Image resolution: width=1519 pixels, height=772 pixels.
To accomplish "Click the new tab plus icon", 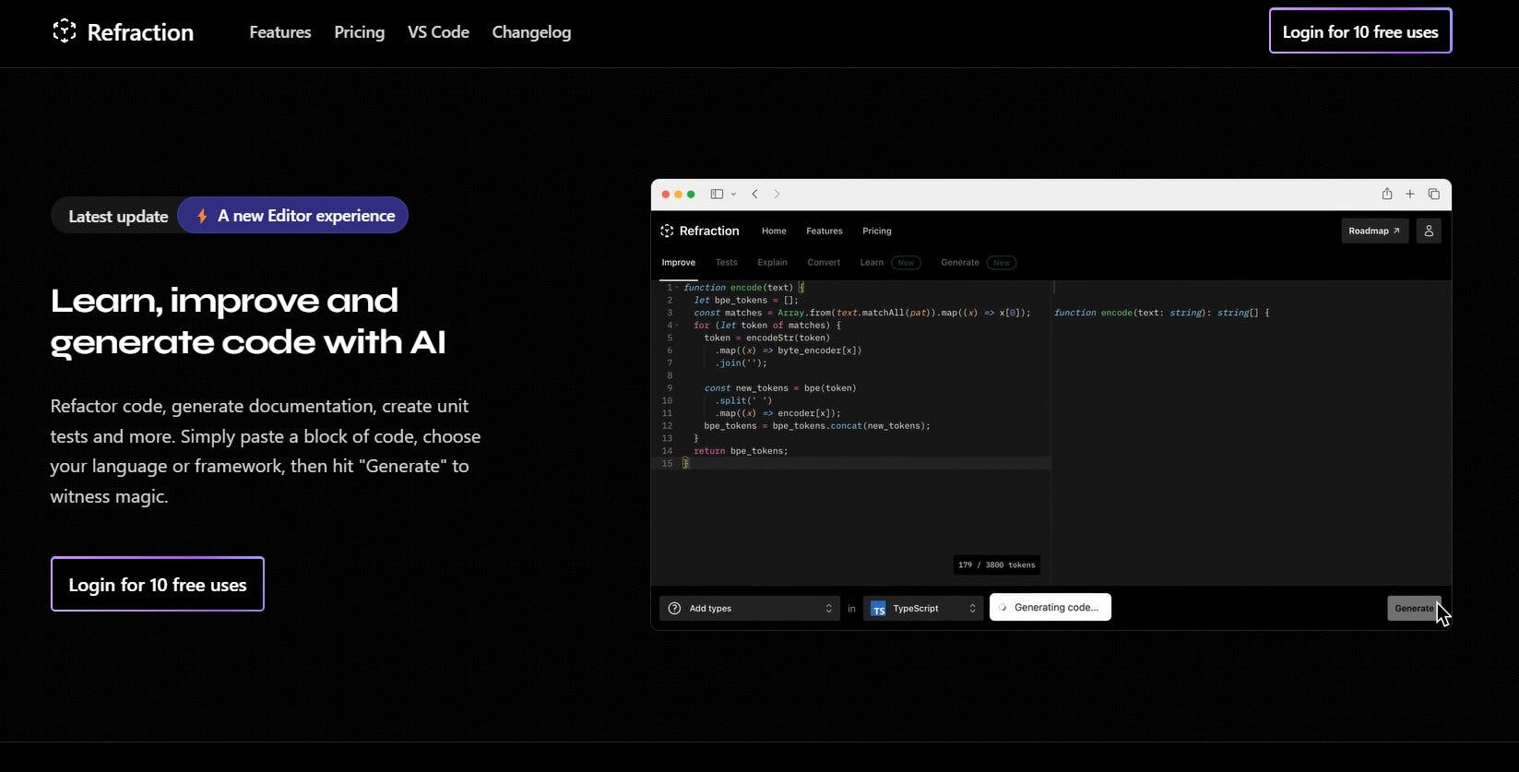I will pyautogui.click(x=1409, y=194).
